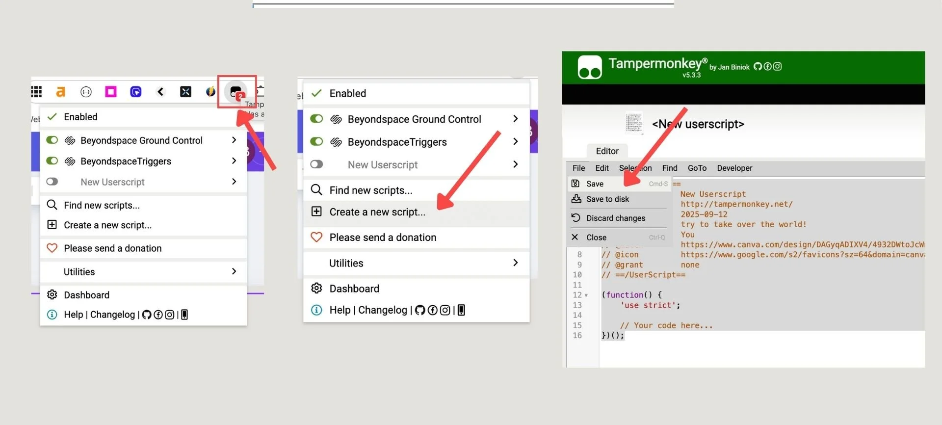The image size is (942, 425).
Task: Open Dashboard gear entry in middle popup
Action: 417,289
